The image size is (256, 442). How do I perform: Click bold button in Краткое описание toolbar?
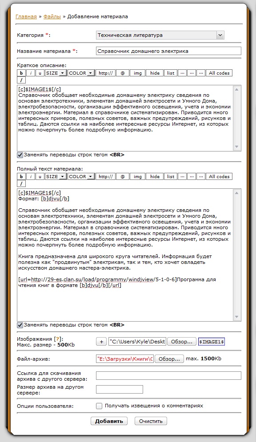point(21,73)
